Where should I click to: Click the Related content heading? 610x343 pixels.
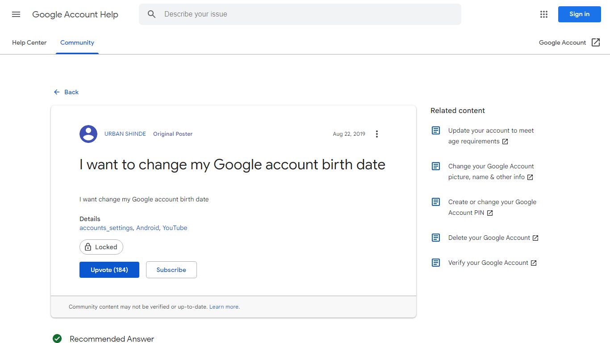pos(458,110)
